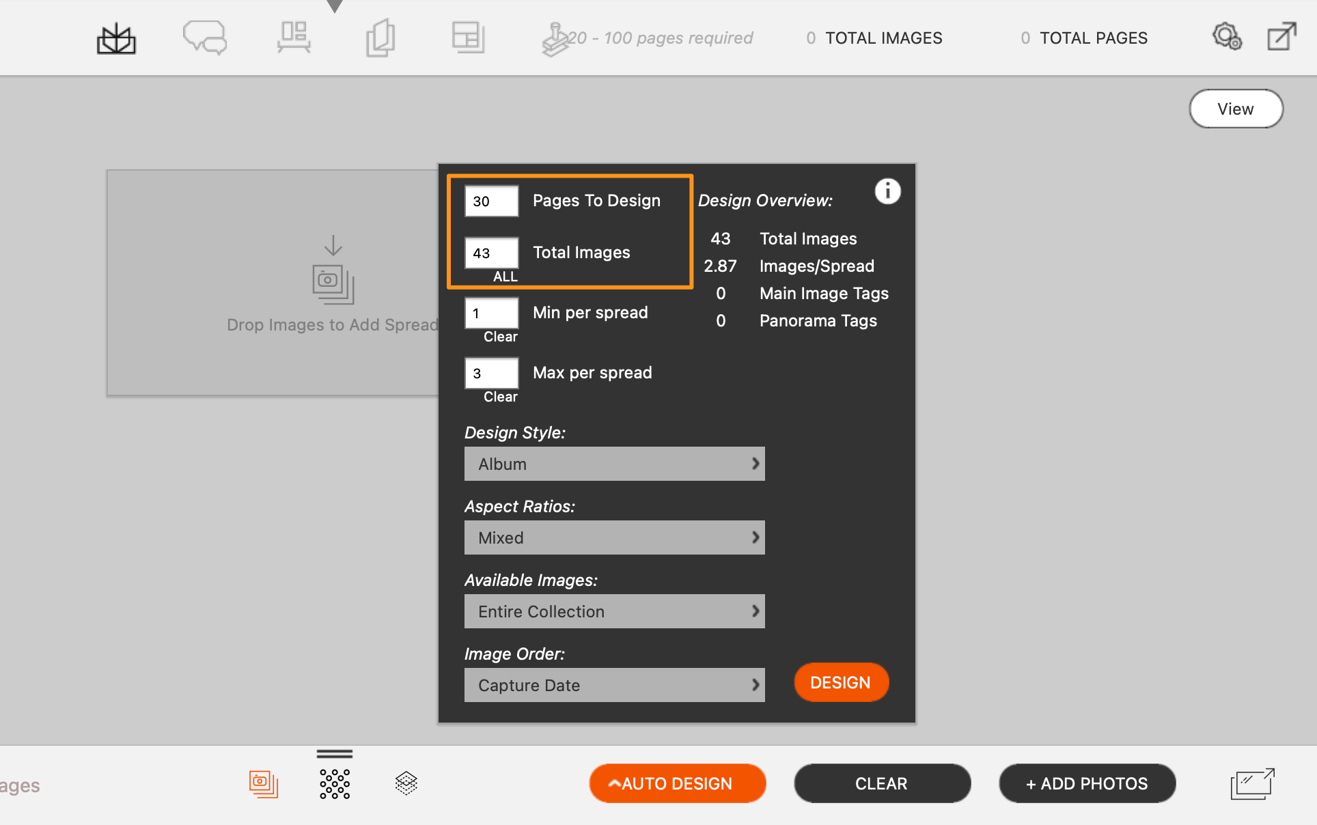Open the Aspect Ratios Mixed dropdown

(x=615, y=537)
